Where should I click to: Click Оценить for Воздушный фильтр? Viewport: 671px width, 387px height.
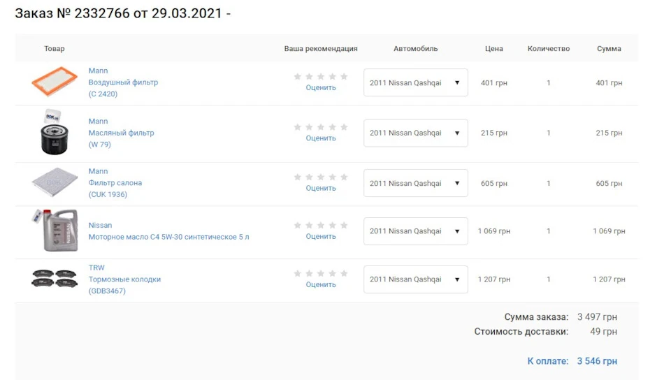321,87
